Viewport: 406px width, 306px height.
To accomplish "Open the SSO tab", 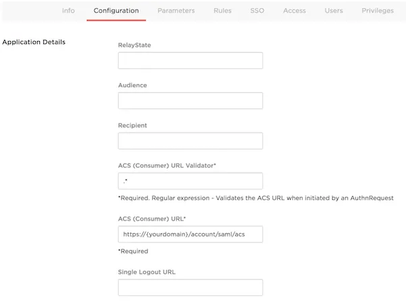I will click(257, 11).
